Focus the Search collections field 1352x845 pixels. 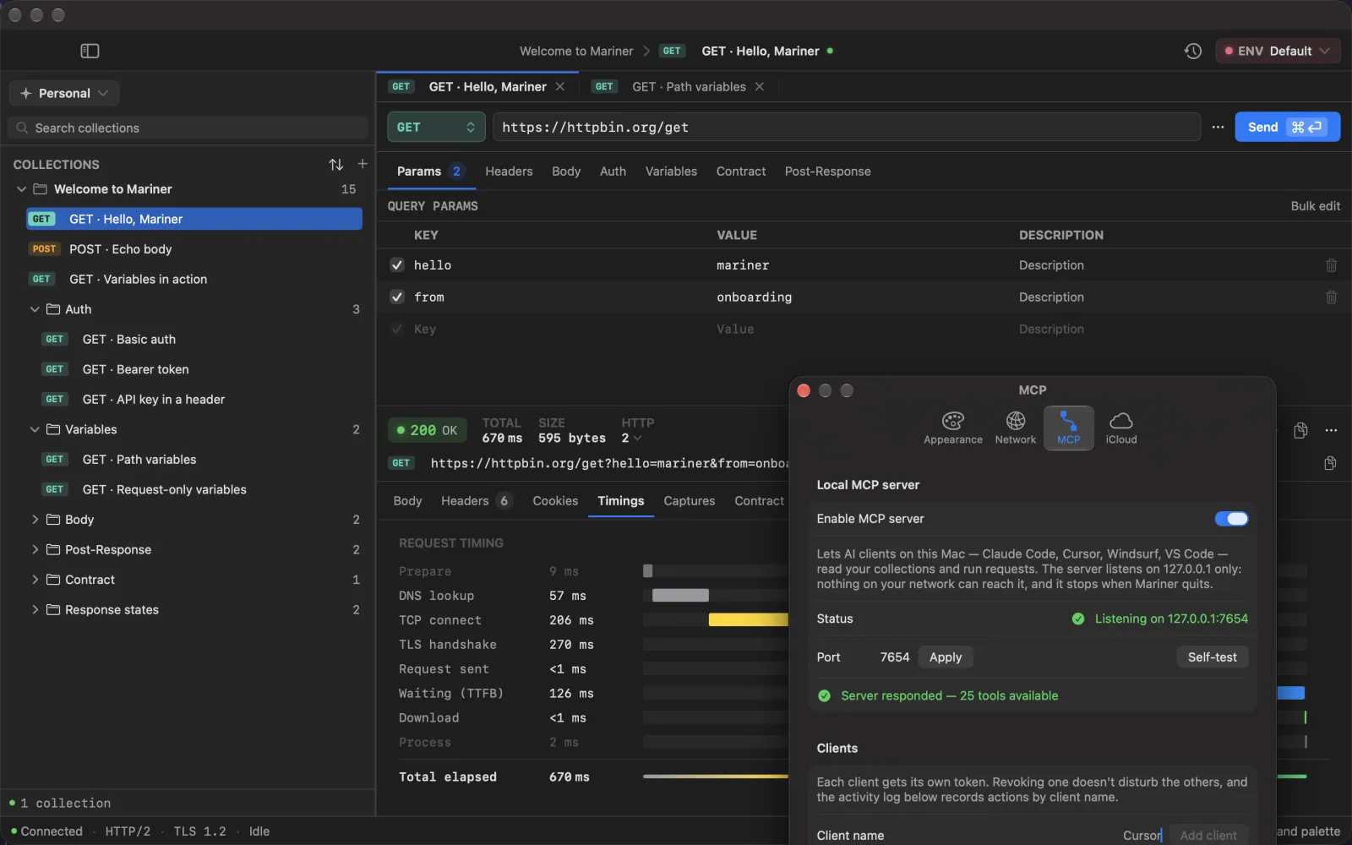188,128
